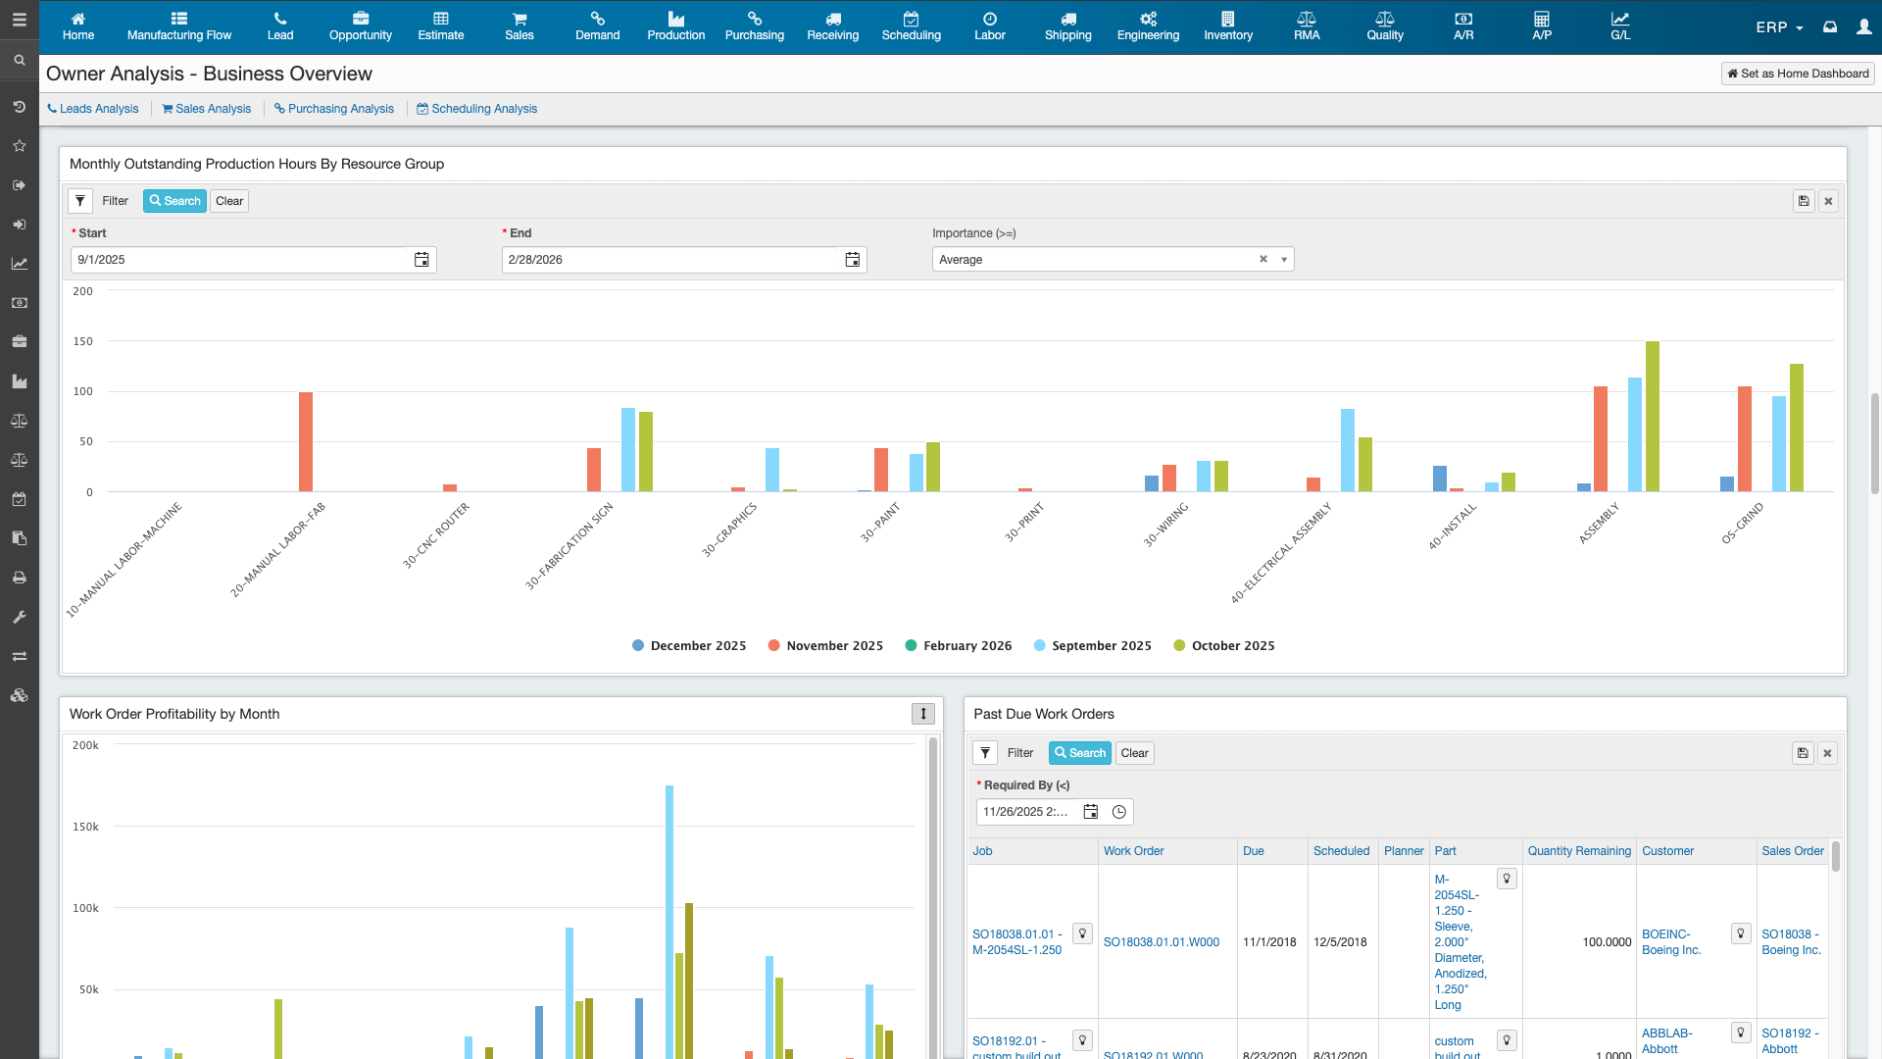
Task: Toggle the lightbulb beside part M-2054SL-1.250
Action: click(x=1507, y=878)
